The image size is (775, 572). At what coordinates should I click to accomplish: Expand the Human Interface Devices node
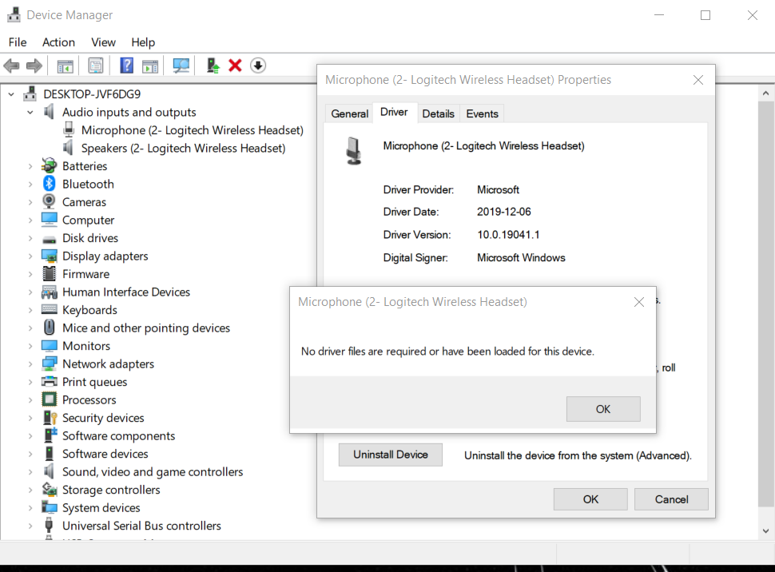30,292
